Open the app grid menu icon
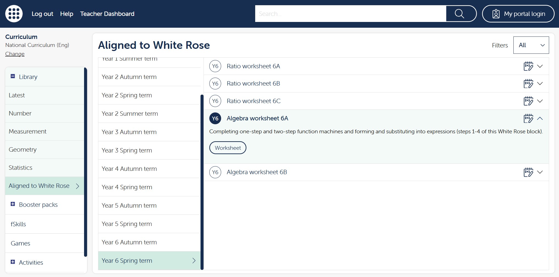Viewport: 559px width, 277px height. (14, 14)
